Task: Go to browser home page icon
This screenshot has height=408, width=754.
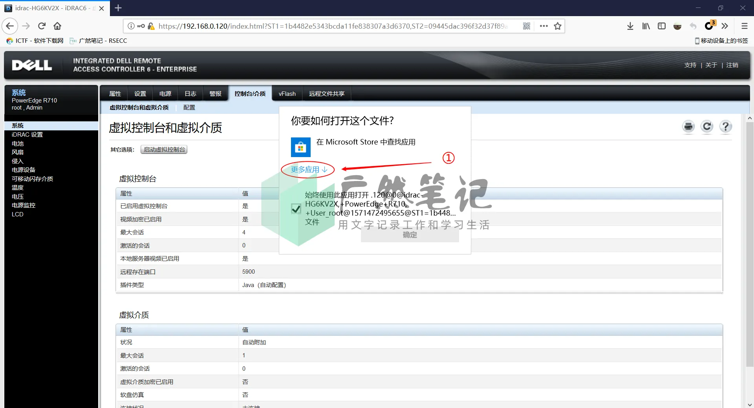Action: pyautogui.click(x=57, y=26)
